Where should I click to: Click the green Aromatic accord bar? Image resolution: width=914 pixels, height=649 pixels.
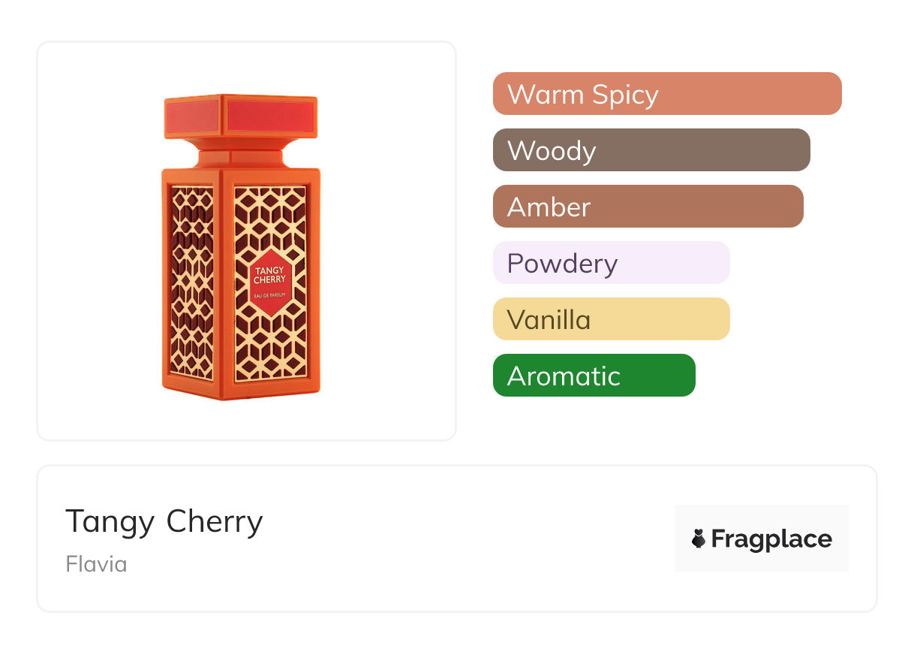(x=594, y=376)
